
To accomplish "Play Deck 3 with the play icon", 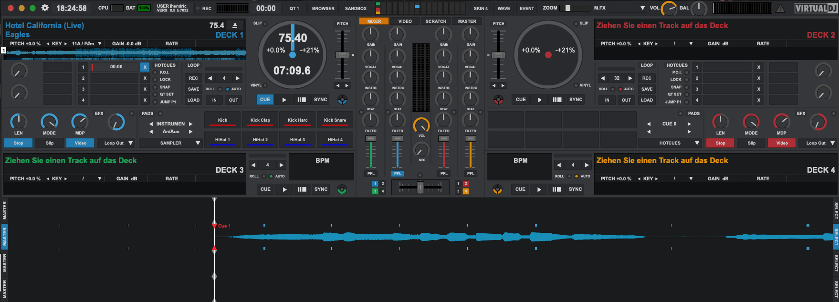I will [284, 189].
